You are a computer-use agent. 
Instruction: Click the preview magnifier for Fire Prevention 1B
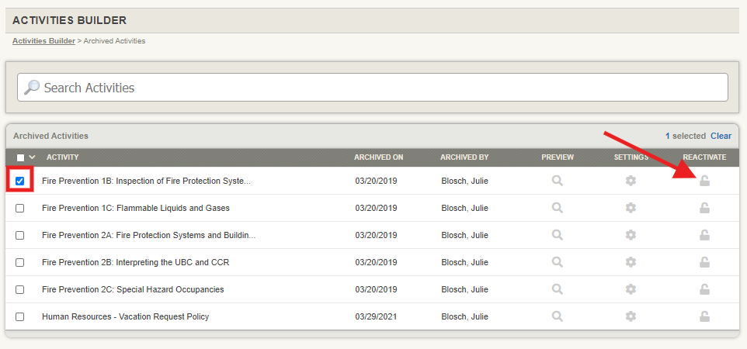tap(557, 181)
